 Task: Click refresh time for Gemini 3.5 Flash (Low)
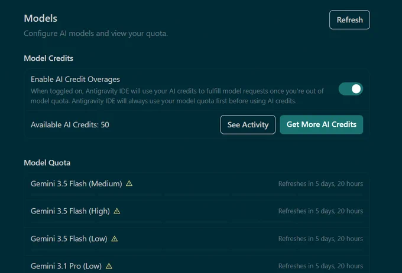point(320,239)
